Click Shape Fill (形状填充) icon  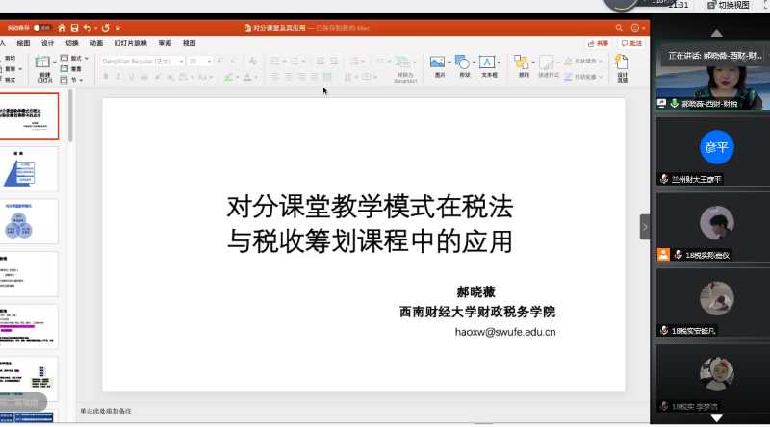tap(568, 61)
